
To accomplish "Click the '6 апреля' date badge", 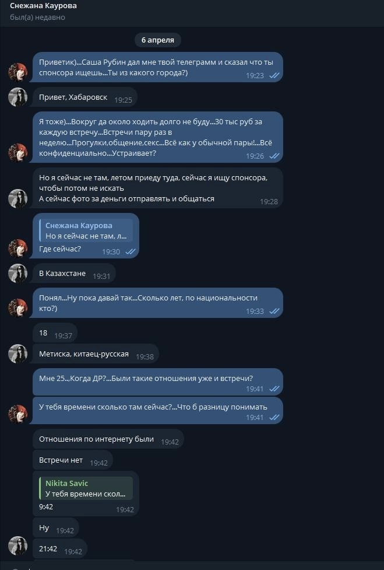I will [x=157, y=40].
